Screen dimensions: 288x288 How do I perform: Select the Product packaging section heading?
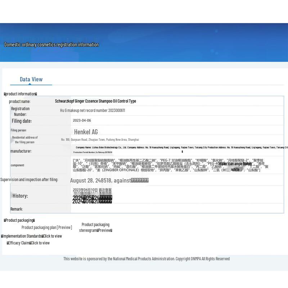[x=19, y=220]
